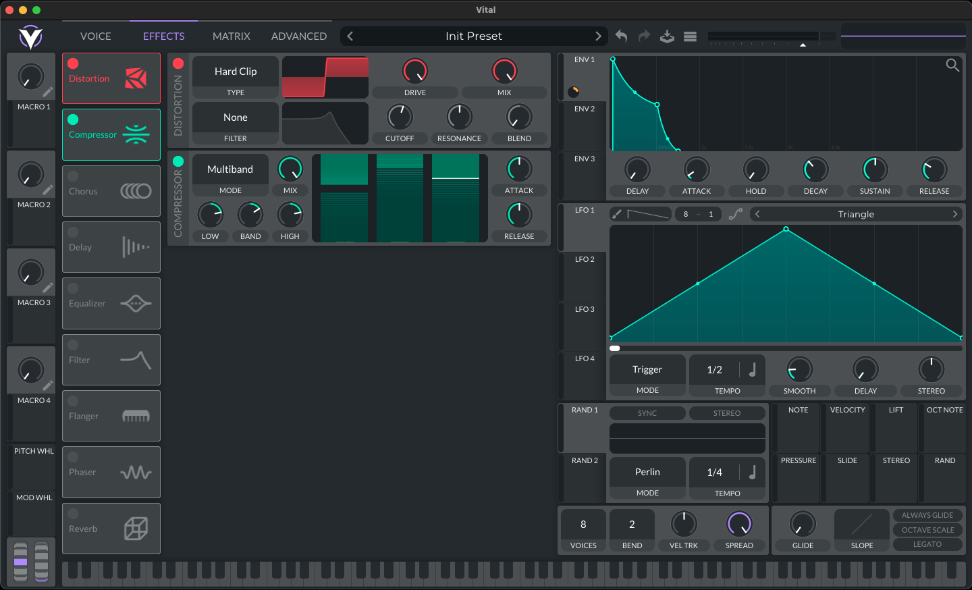Toggle the Rand 1 Sync button
The height and width of the screenshot is (590, 972).
pyautogui.click(x=647, y=413)
